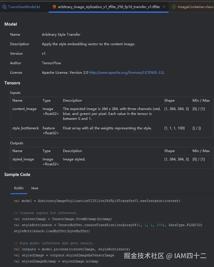This screenshot has height=267, width=214.
Task: Click the Sample Code section heading
Action: point(17,175)
